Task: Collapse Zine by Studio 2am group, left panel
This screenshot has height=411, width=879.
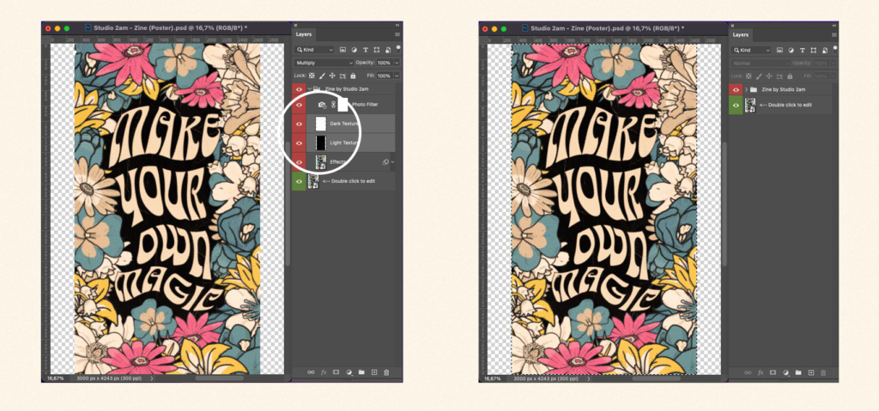Action: tap(309, 89)
